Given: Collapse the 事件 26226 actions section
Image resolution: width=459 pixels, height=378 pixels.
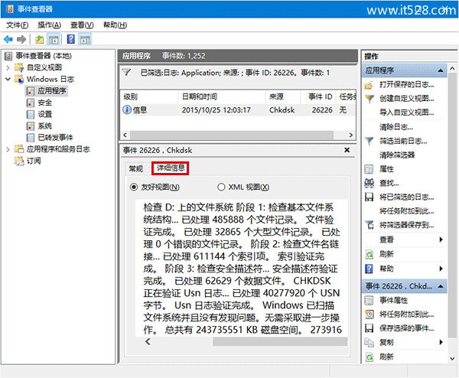Looking at the screenshot, I should tap(441, 286).
